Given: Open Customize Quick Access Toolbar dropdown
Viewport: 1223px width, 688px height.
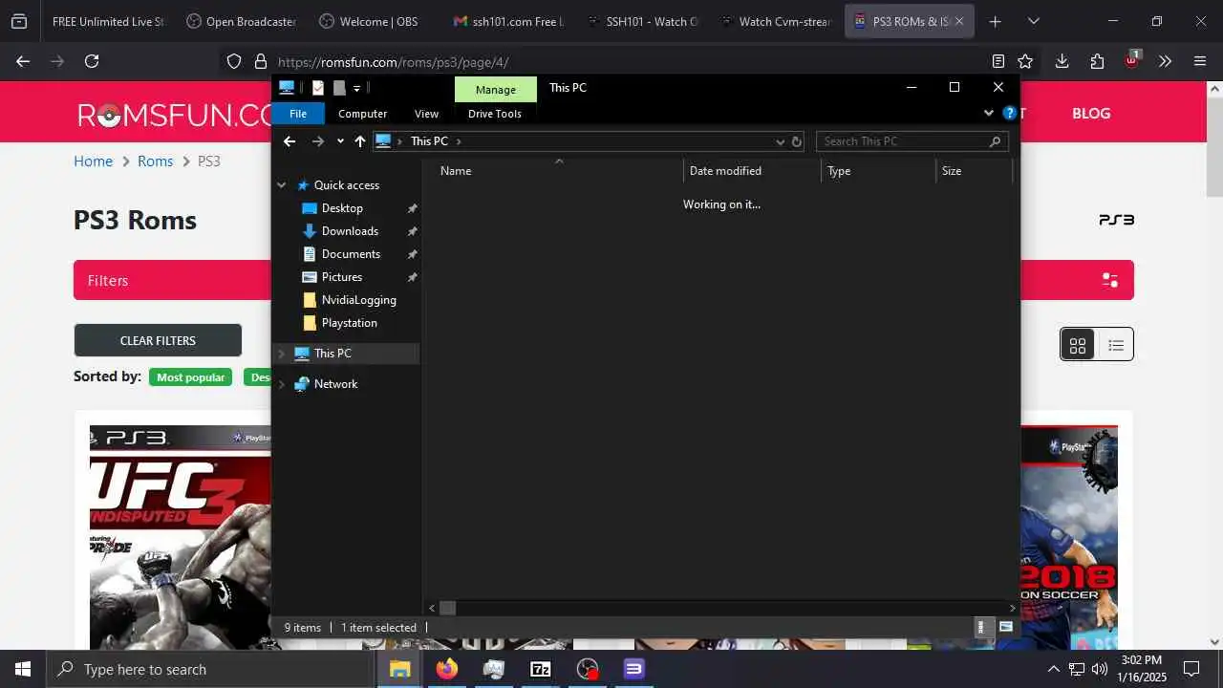Looking at the screenshot, I should click(356, 88).
